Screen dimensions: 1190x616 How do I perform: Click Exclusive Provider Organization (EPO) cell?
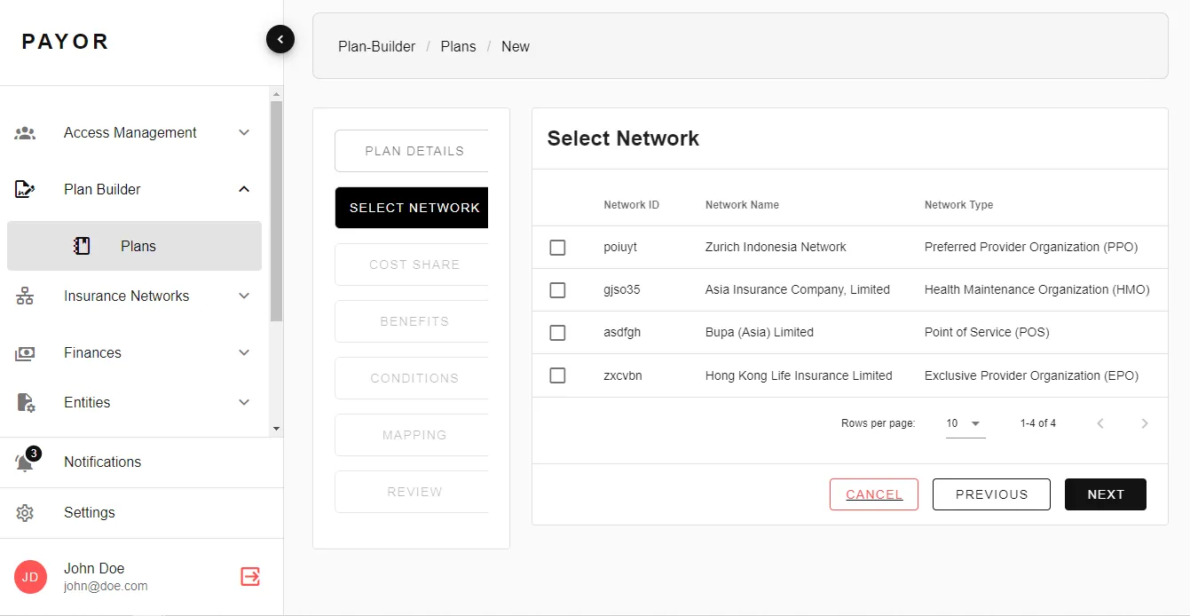point(1031,375)
